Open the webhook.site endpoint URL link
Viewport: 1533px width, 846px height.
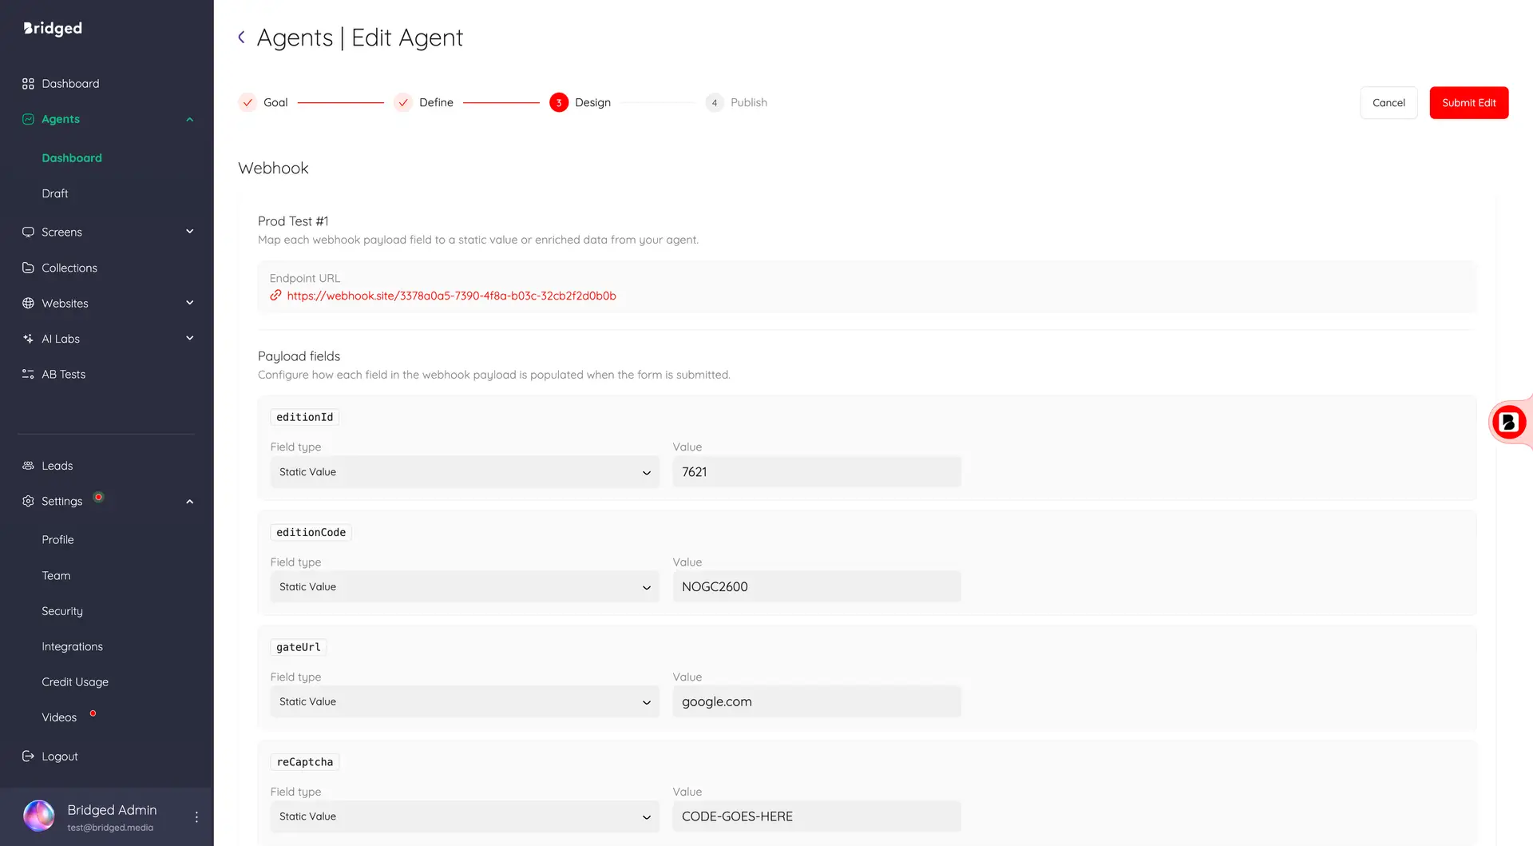coord(451,296)
